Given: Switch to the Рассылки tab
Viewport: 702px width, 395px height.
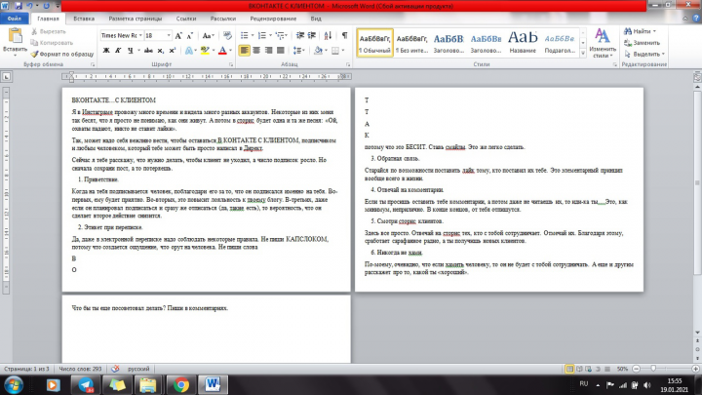Looking at the screenshot, I should 223,19.
